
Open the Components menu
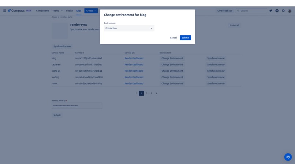click(x=42, y=11)
